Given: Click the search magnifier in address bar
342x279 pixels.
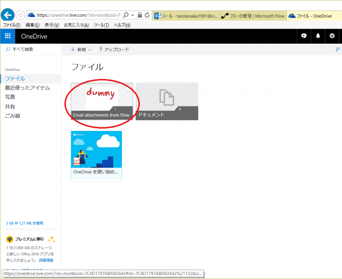Looking at the screenshot, I should coord(126,15).
